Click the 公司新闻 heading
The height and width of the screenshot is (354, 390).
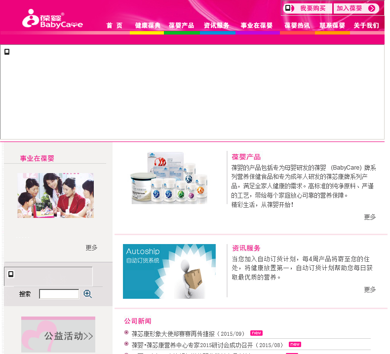coord(138,321)
